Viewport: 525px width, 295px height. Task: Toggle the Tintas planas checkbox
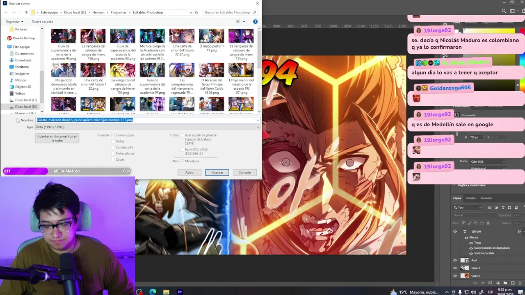[x=113, y=154]
